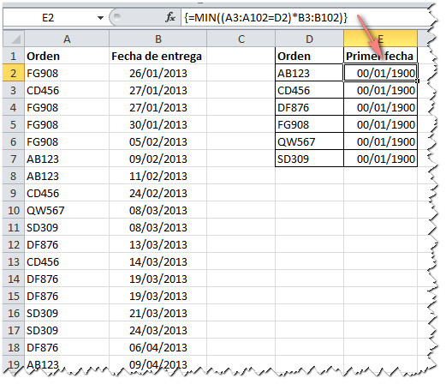Select row 18 header

click(14, 347)
